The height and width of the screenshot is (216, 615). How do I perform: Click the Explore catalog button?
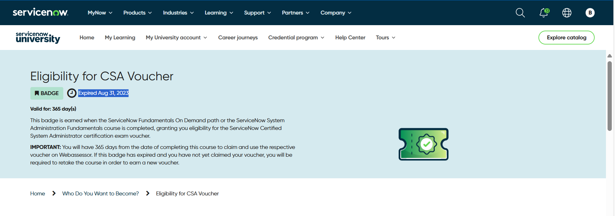coord(567,37)
